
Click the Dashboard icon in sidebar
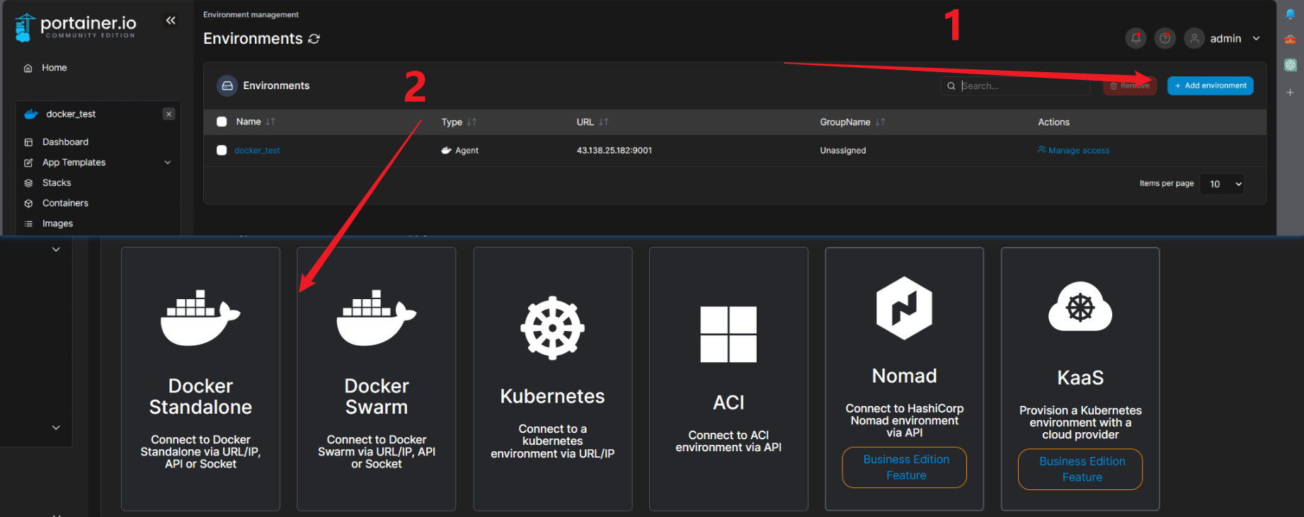(x=28, y=142)
